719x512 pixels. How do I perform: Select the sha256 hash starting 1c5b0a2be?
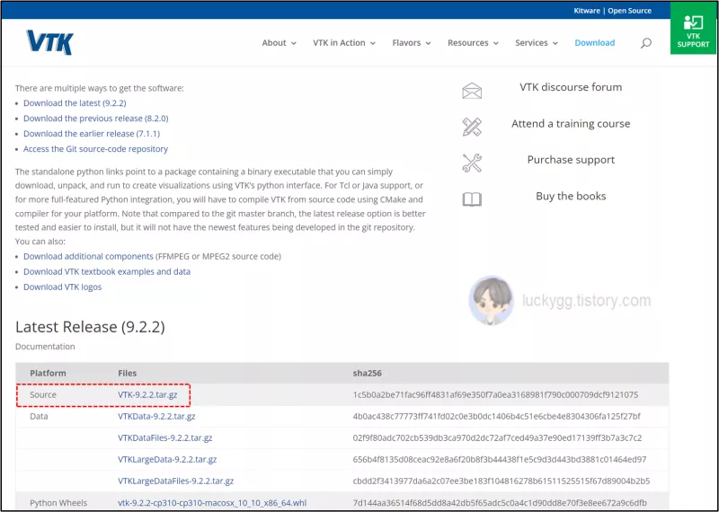(495, 394)
